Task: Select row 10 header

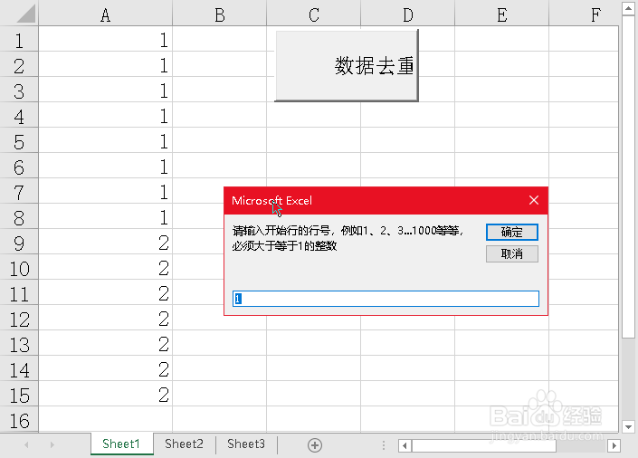Action: tap(19, 268)
